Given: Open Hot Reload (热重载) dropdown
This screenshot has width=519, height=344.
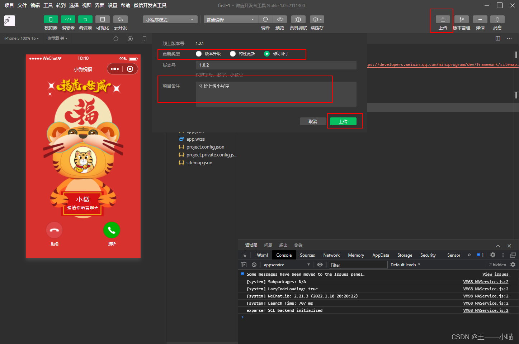Looking at the screenshot, I should coord(57,38).
